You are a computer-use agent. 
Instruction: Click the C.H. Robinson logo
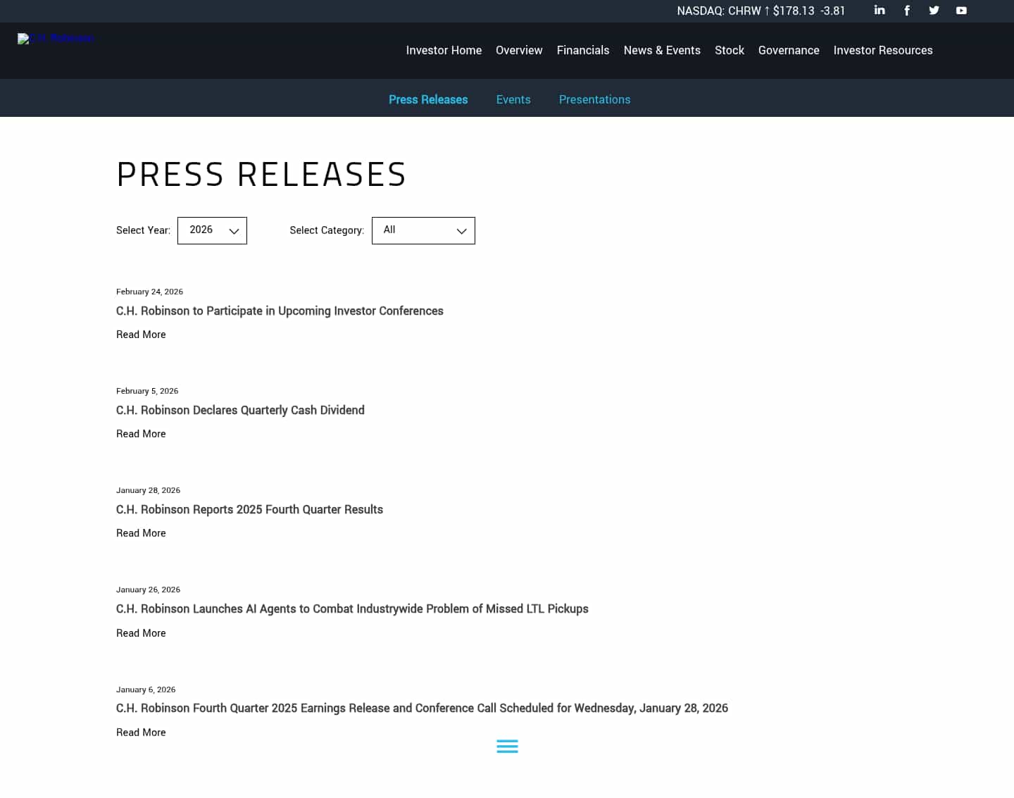56,39
